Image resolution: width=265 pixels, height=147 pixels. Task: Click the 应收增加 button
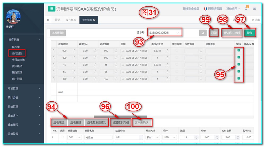(x=59, y=123)
